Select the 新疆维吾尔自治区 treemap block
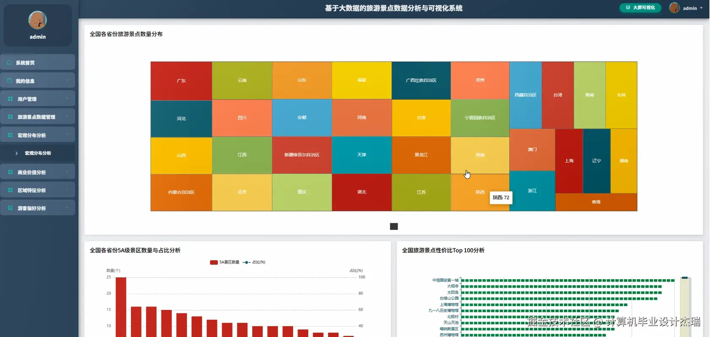Screen dimensions: 710x337 tap(302, 155)
